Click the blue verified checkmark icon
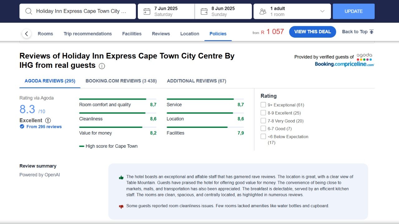Image resolution: width=399 pixels, height=224 pixels. 22,127
